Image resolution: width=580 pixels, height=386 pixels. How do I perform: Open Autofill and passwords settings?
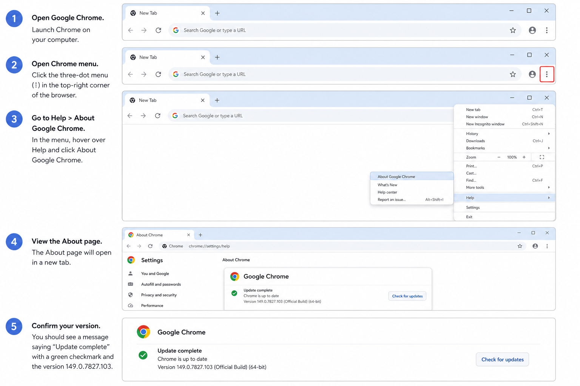[x=161, y=284]
